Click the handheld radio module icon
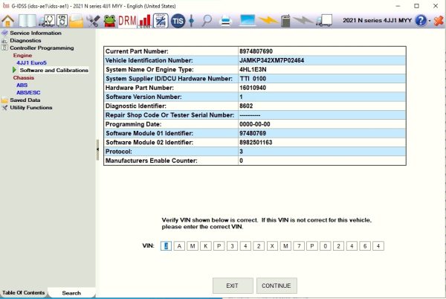The image size is (446, 299). [285, 21]
